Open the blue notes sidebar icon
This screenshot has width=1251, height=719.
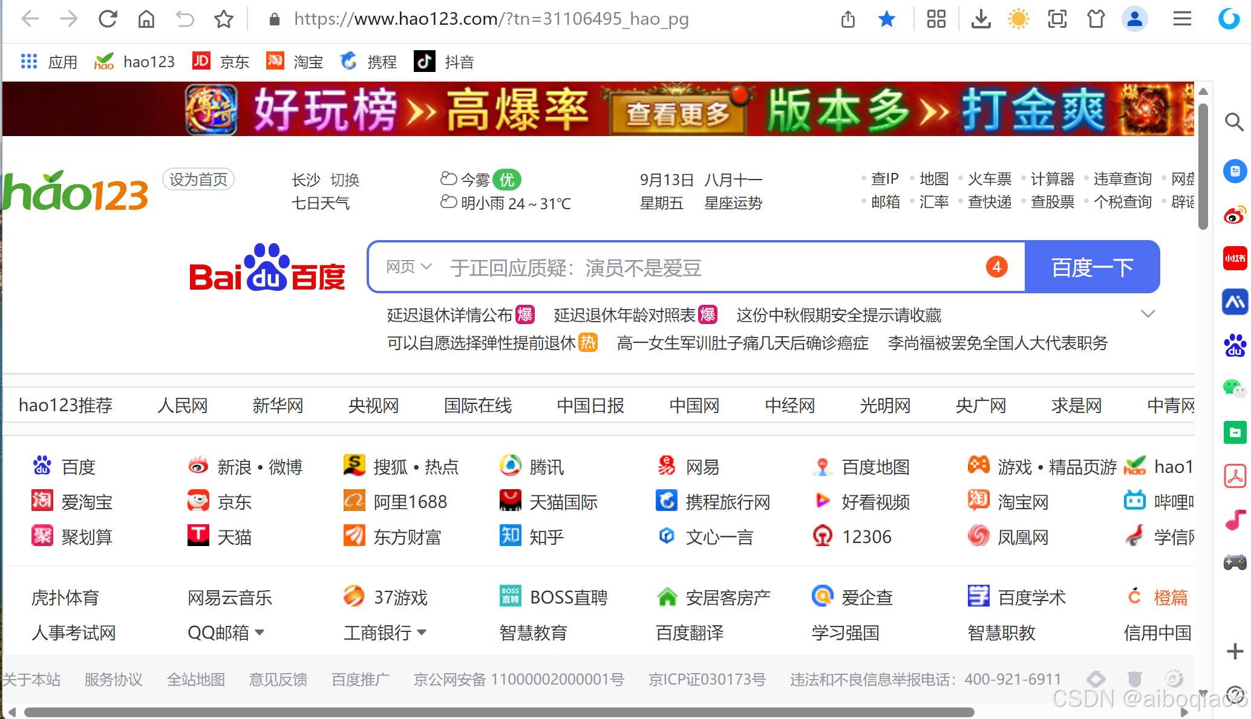click(x=1235, y=171)
